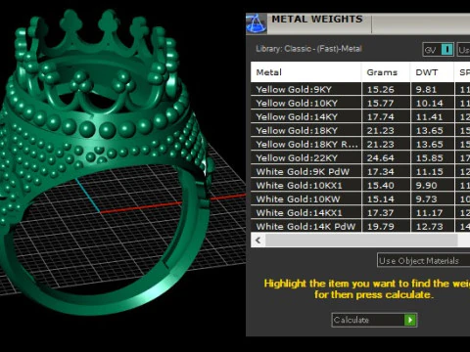Select the White Gold:14KX1 row
The image size is (470, 352).
(x=360, y=212)
